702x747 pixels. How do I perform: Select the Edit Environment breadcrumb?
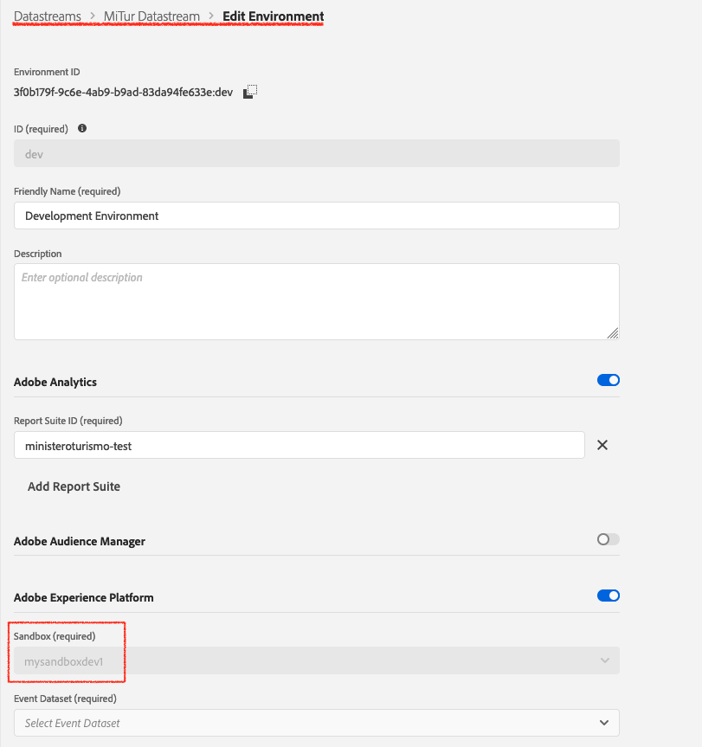272,16
